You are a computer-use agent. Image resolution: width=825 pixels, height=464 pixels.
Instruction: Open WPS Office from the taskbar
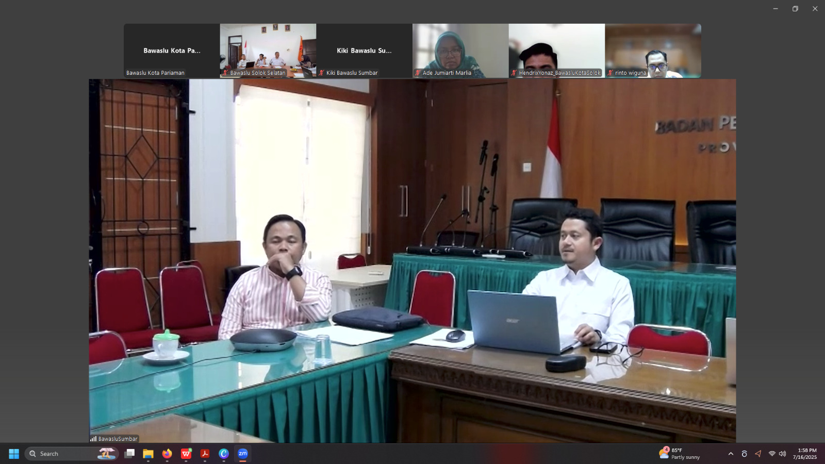(x=186, y=454)
